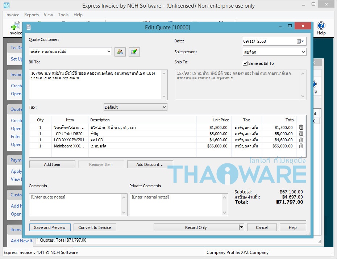Expand the Salesperson dropdown
Image resolution: width=337 pixels, height=259 pixels.
click(x=303, y=52)
